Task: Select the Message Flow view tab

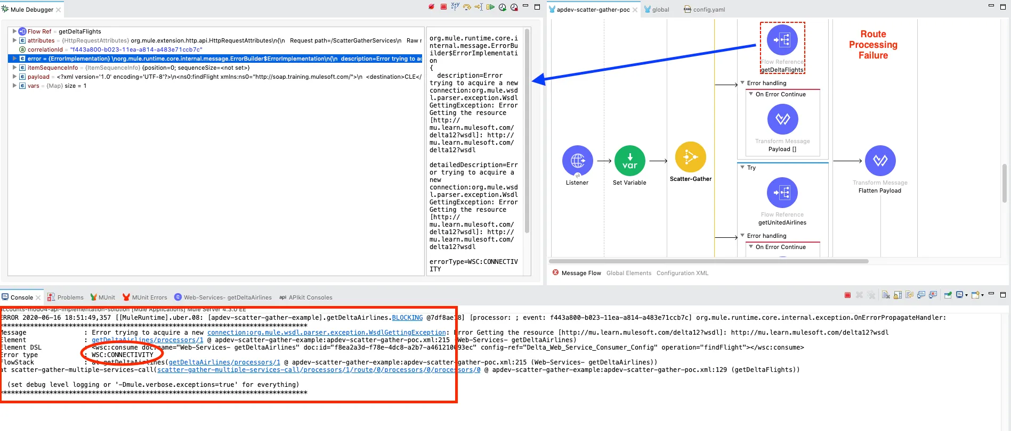Action: point(581,273)
